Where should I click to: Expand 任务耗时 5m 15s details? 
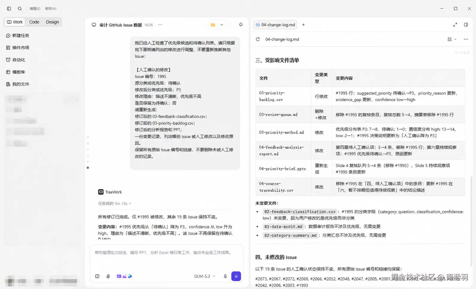point(115,204)
